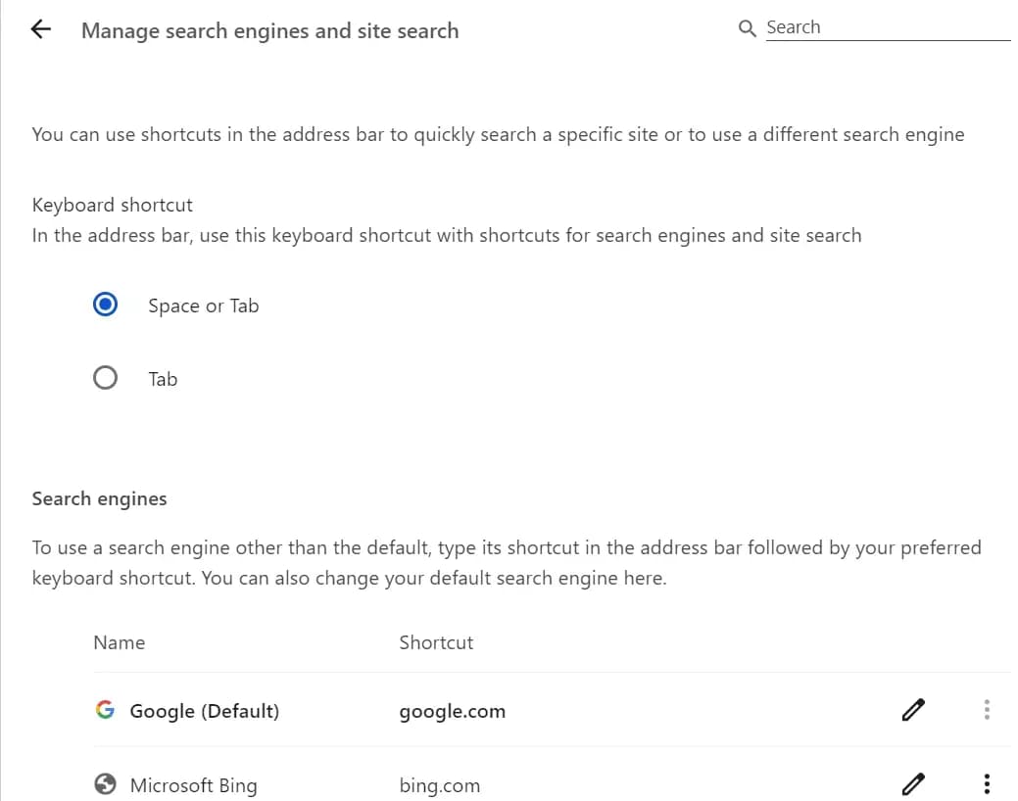Edit Microsoft Bing using pencil icon
This screenshot has height=801, width=1018.
click(x=912, y=783)
